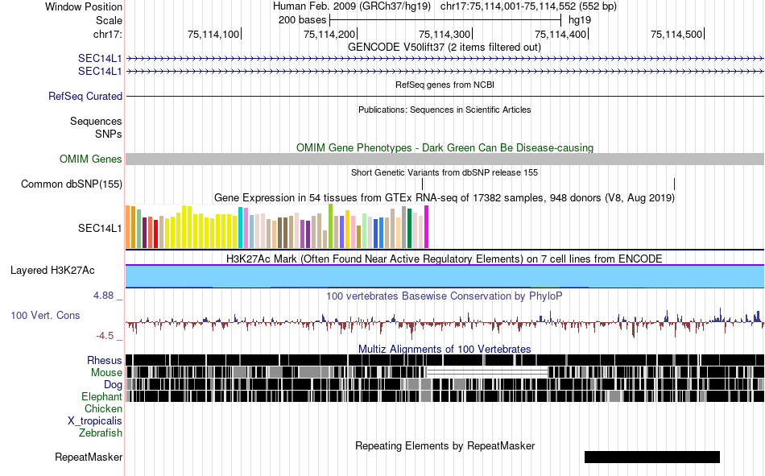This screenshot has height=476, width=765.
Task: Click the Common dbSNP(155) label
Action: pyautogui.click(x=72, y=184)
